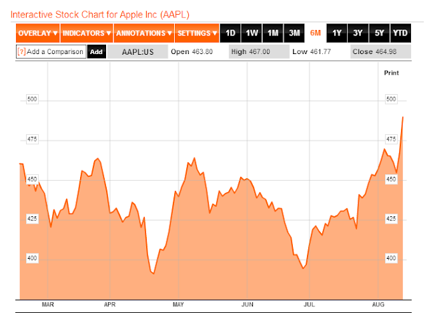Open the OVERLAY dropdown menu
Screen dimensions: 427x313
pos(38,33)
